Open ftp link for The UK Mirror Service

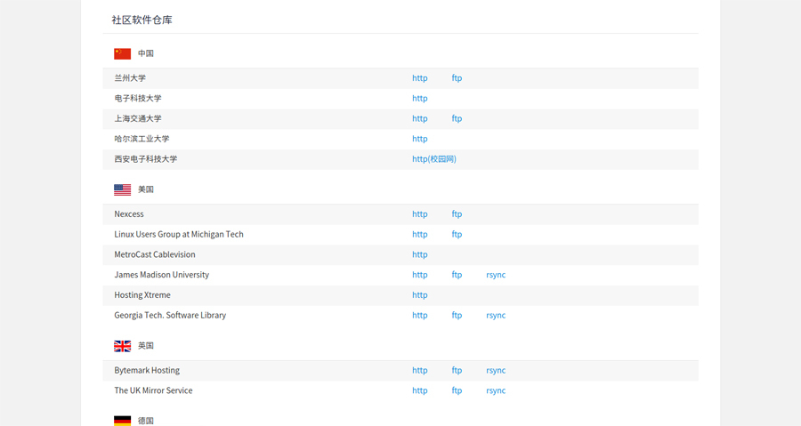coord(457,390)
